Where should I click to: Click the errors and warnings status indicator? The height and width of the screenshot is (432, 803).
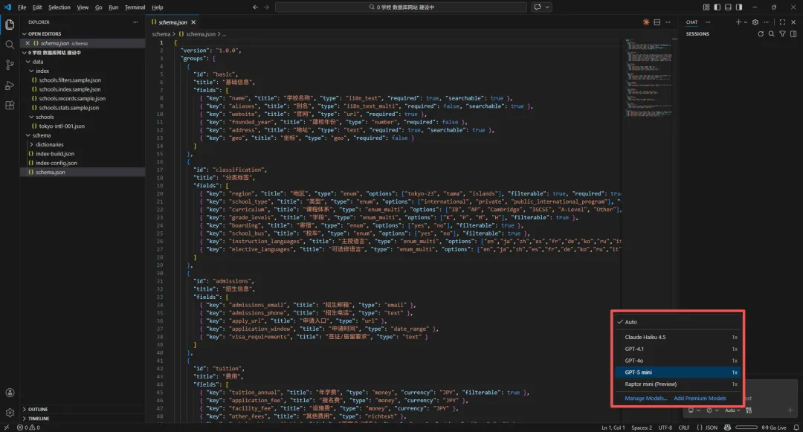tap(28, 428)
